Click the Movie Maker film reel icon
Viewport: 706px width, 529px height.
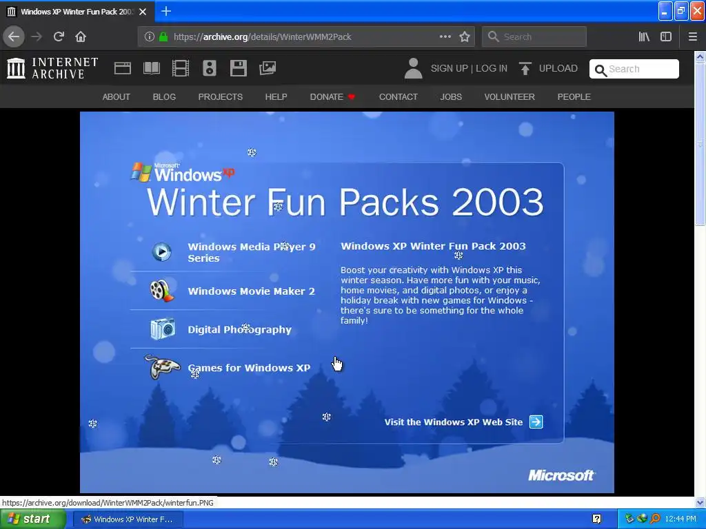(162, 291)
